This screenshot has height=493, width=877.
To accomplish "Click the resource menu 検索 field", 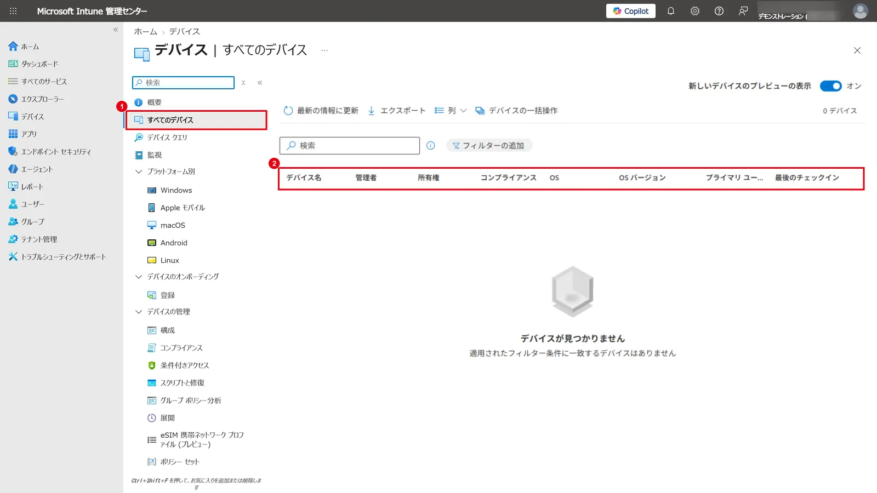I will point(183,83).
